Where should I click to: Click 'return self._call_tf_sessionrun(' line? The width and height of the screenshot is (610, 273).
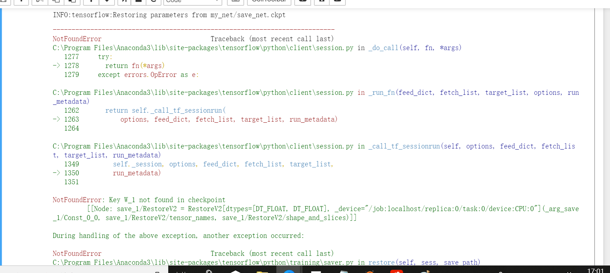pos(165,111)
